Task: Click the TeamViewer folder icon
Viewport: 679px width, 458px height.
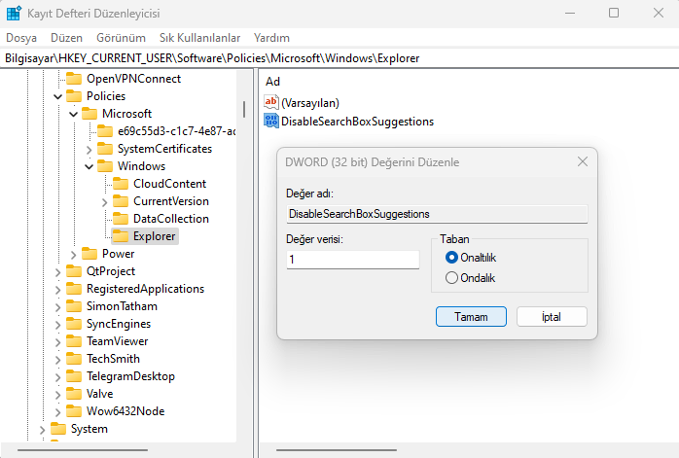Action: point(74,341)
